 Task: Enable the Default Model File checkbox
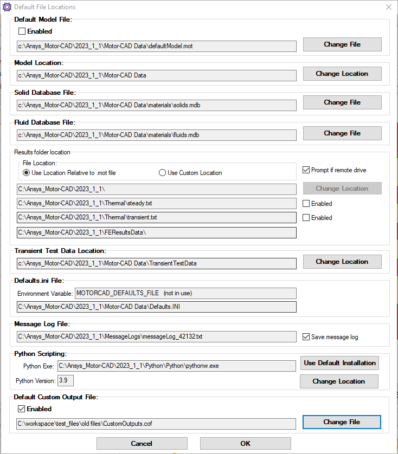22,31
